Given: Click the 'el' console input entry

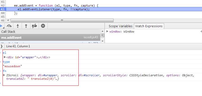Looking at the screenshot, I should pos(5,53).
